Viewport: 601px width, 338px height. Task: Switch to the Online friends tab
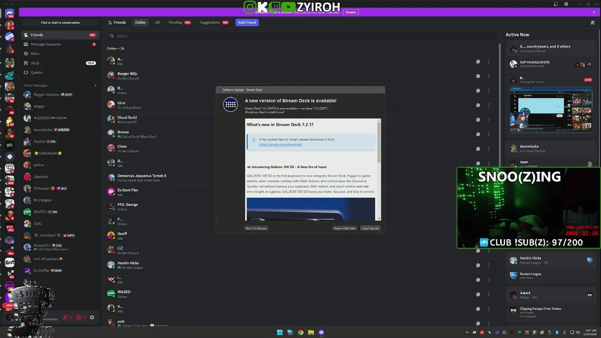click(x=140, y=23)
